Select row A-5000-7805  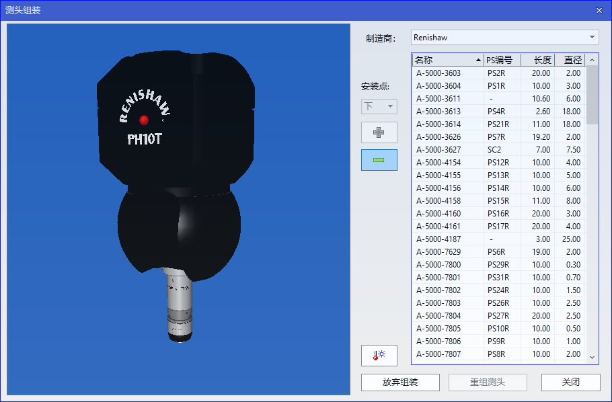(x=499, y=329)
